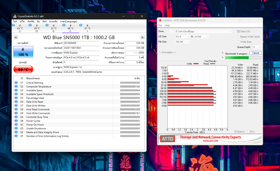
Task: Select the C: disk tab at 43 °C
Action: click(x=20, y=28)
